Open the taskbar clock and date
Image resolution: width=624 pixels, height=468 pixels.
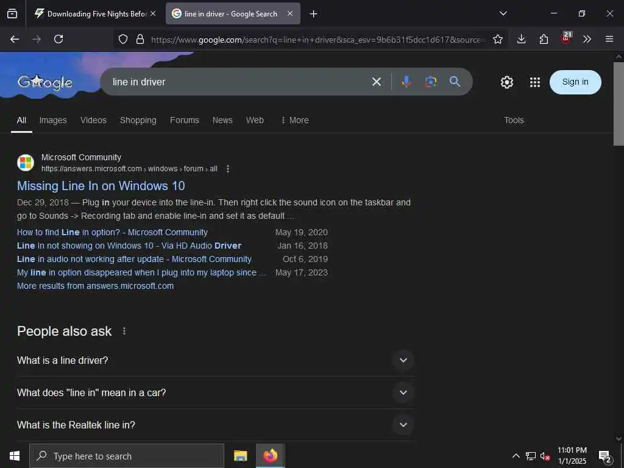572,456
